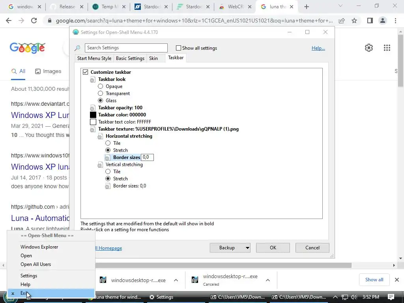Open Chrome three-dot menu
This screenshot has height=303, width=404.
pyautogui.click(x=395, y=21)
